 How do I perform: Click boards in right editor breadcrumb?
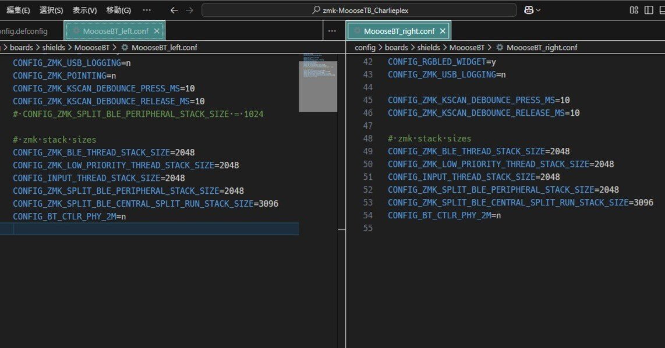pyautogui.click(x=396, y=48)
